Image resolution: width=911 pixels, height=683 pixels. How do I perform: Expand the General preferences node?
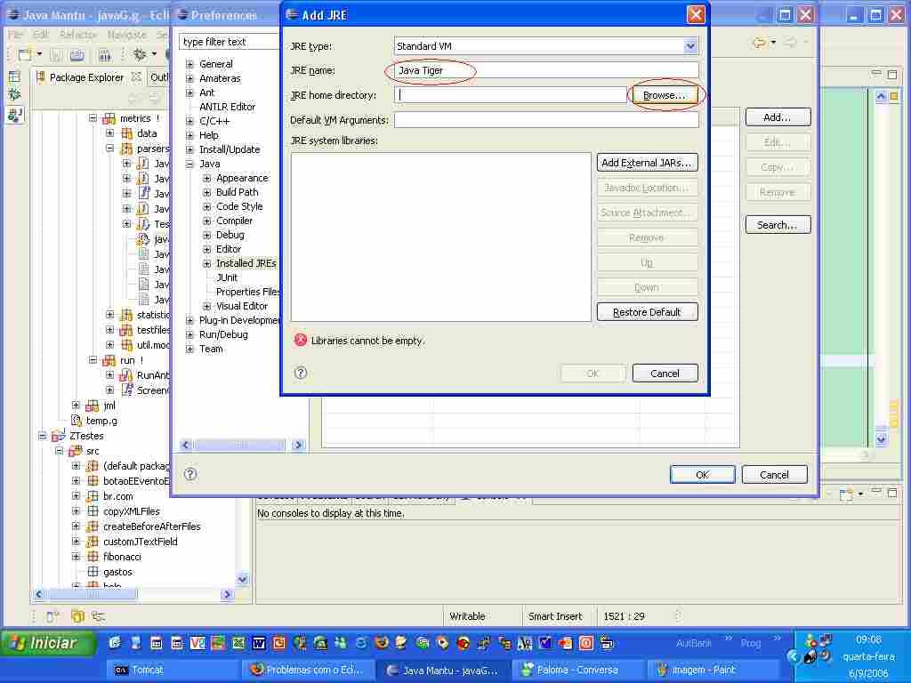coord(189,64)
